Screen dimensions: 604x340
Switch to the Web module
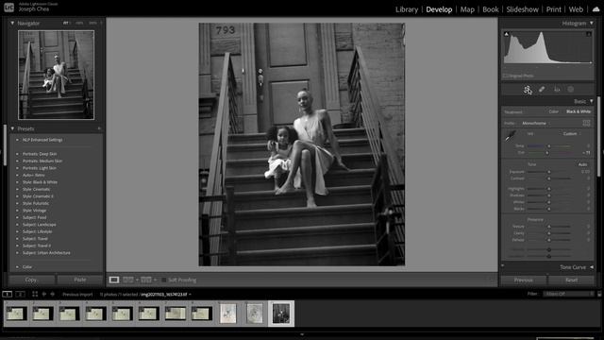pyautogui.click(x=576, y=9)
